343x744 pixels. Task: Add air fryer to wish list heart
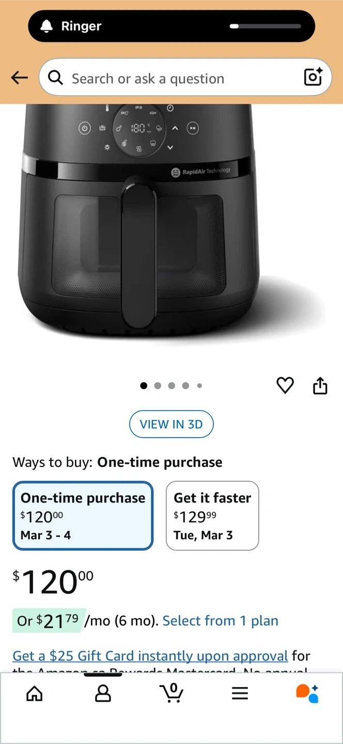click(x=285, y=385)
